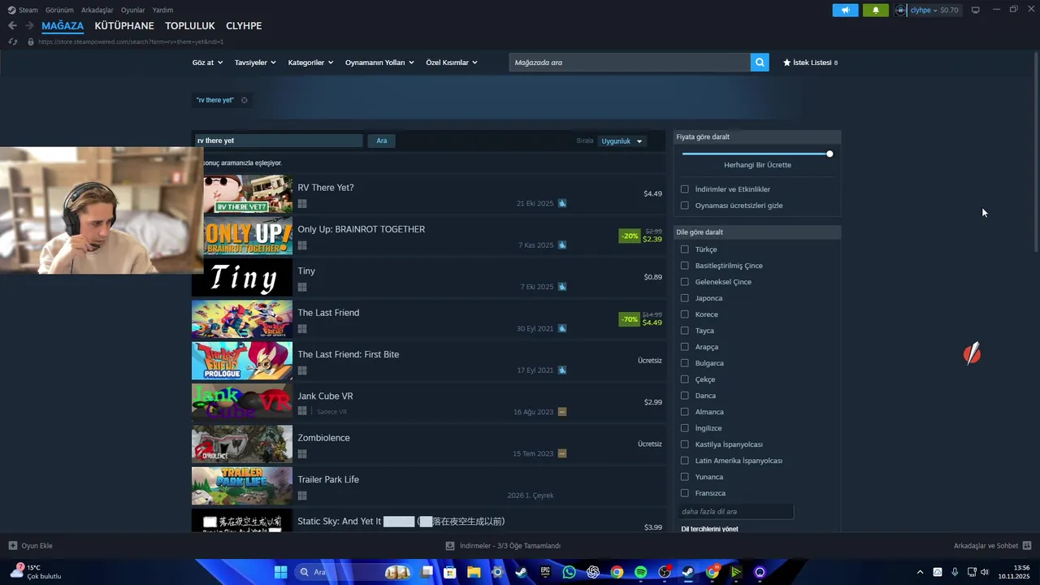Check the Fransızca language filter
The width and height of the screenshot is (1040, 585).
click(684, 493)
